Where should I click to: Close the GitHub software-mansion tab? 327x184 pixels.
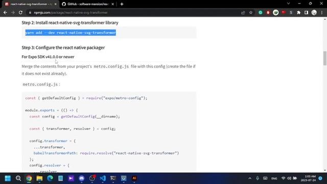point(112,4)
